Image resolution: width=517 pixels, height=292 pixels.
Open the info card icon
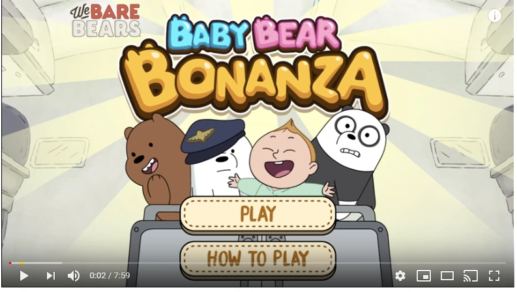coord(494,16)
